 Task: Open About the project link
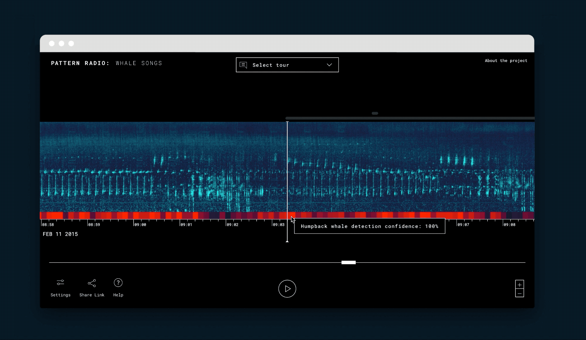(x=506, y=61)
